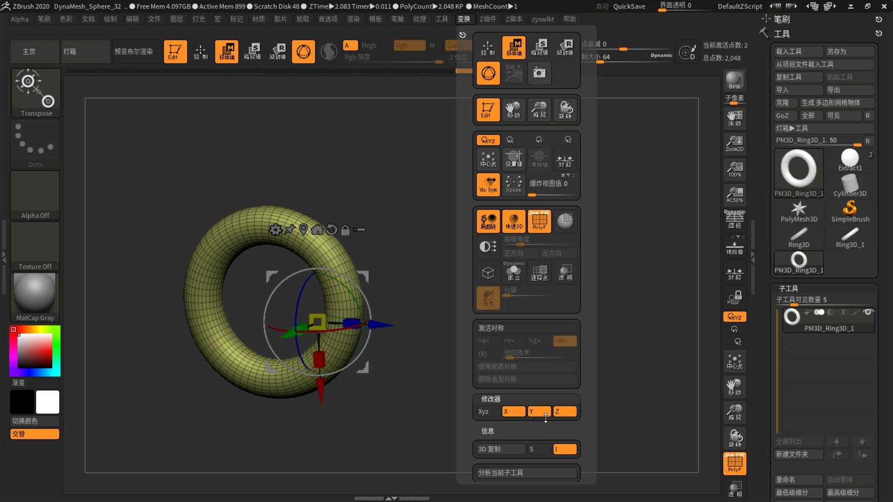Select the SimpleBrush tool icon
This screenshot has height=502, width=893.
[850, 211]
